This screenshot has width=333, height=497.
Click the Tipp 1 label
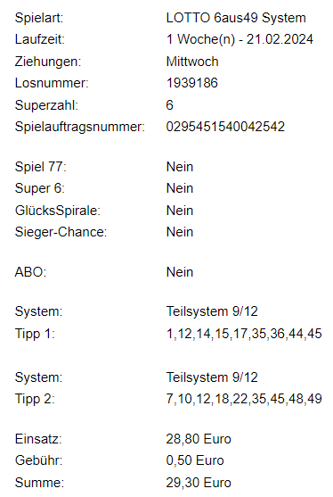[35, 334]
